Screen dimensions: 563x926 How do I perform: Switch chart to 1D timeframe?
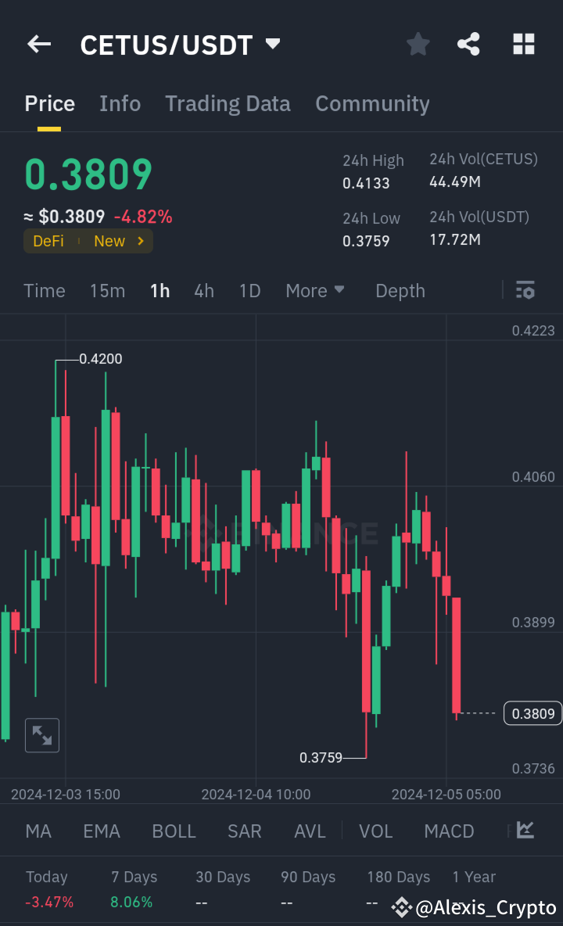(x=249, y=290)
